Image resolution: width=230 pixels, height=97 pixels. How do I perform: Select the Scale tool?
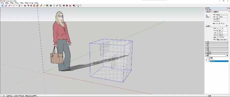tap(37, 6)
